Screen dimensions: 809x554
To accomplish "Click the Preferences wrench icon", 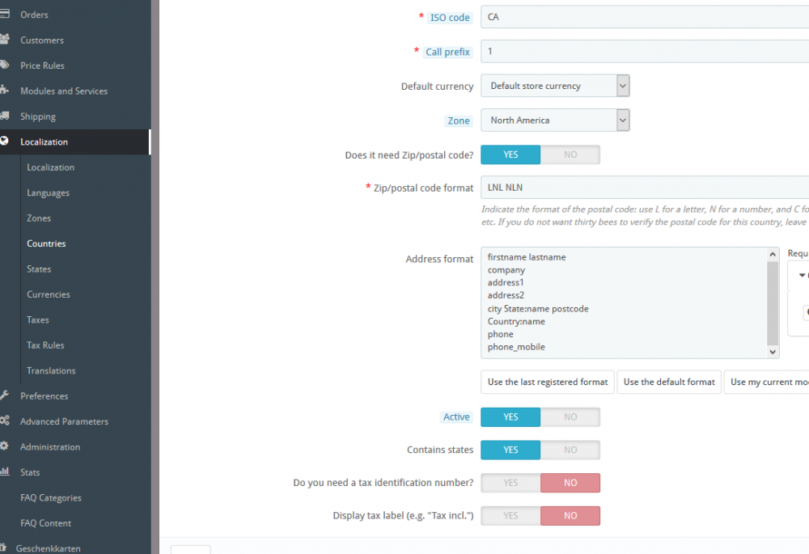I will click(x=5, y=395).
